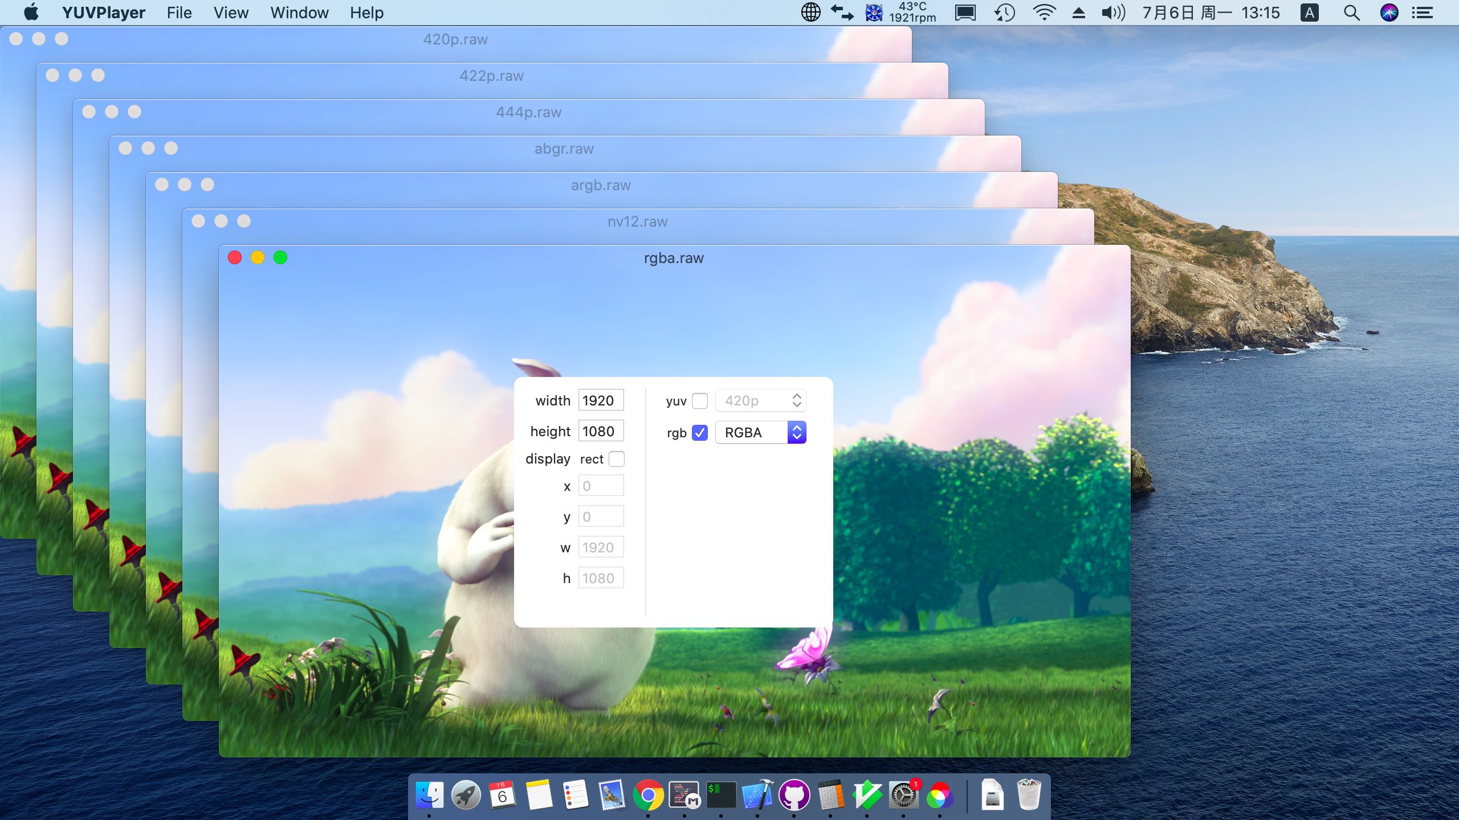Viewport: 1459px width, 820px height.
Task: Open the 420p format dropdown
Action: tap(761, 401)
